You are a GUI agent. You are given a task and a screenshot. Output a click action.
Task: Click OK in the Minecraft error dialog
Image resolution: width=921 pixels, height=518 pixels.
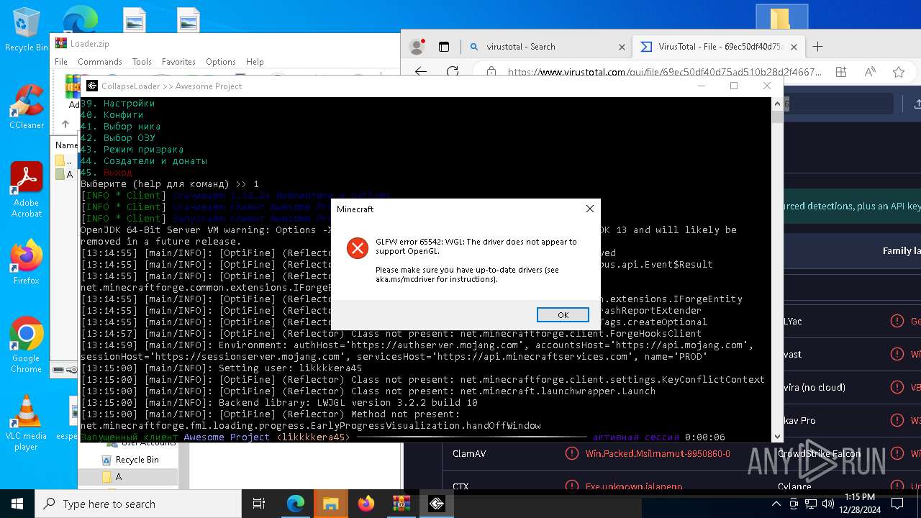563,314
